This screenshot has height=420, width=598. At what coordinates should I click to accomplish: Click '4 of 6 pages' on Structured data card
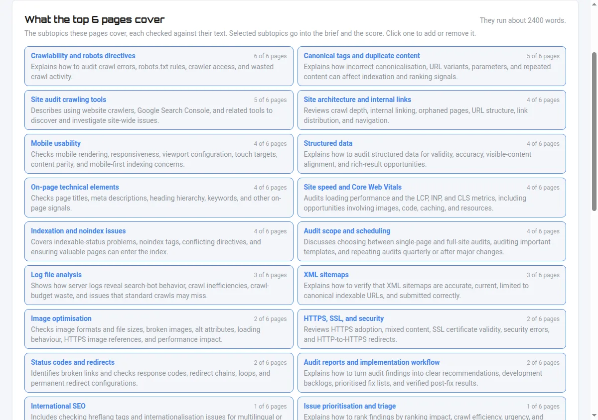point(543,144)
